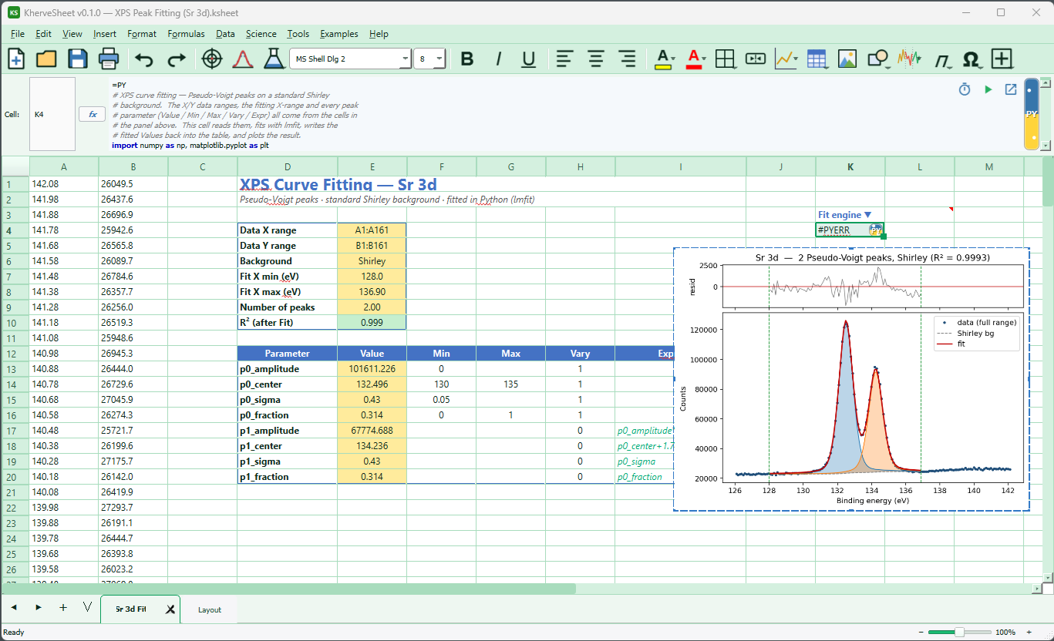Select the Sr 3d Fit sheet tab

tap(131, 609)
